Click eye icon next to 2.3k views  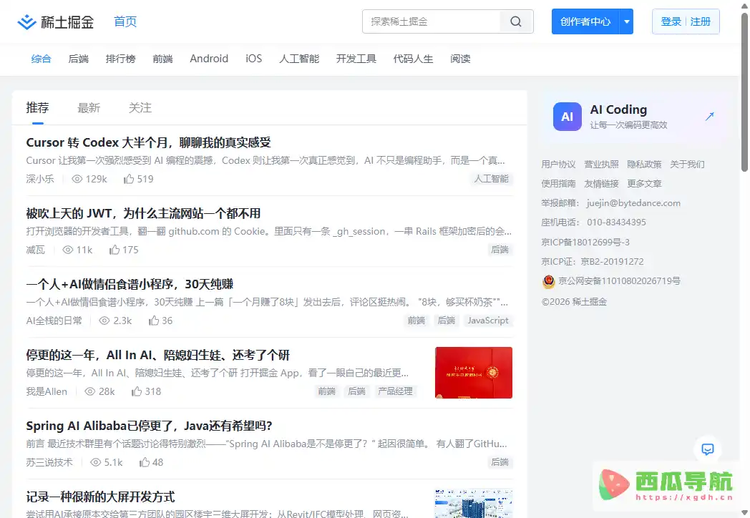pyautogui.click(x=104, y=321)
